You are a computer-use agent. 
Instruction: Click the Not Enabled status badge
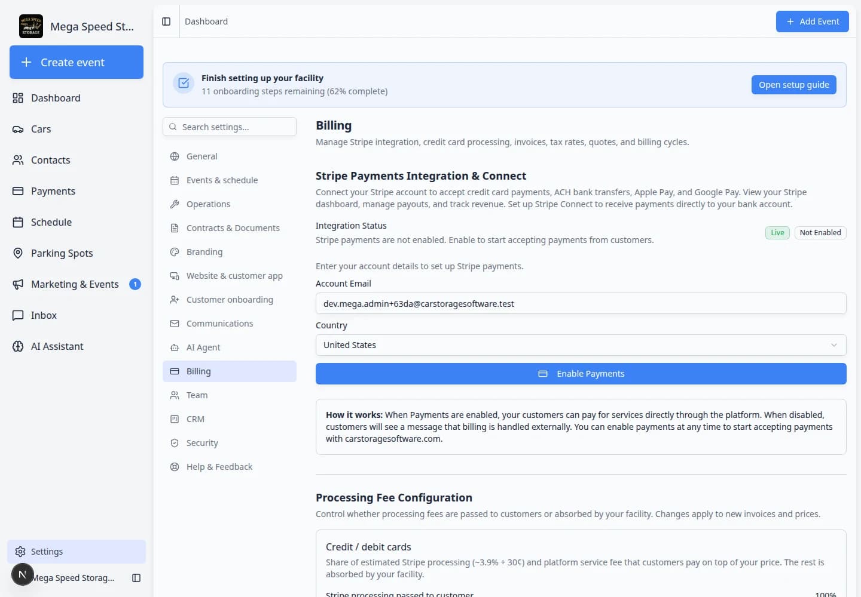coord(820,233)
